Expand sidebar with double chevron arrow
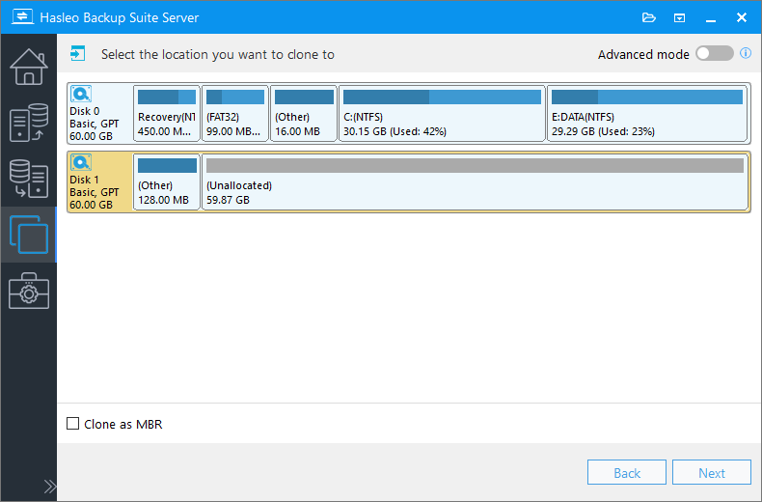Image resolution: width=762 pixels, height=502 pixels. [48, 486]
